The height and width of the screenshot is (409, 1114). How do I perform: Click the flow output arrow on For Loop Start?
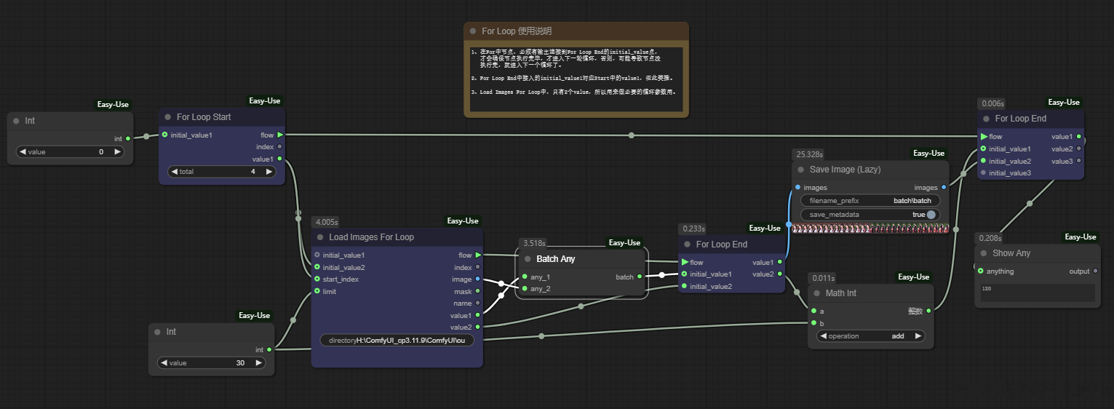280,135
